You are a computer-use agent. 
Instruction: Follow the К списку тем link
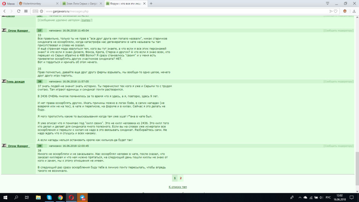[x=178, y=187]
